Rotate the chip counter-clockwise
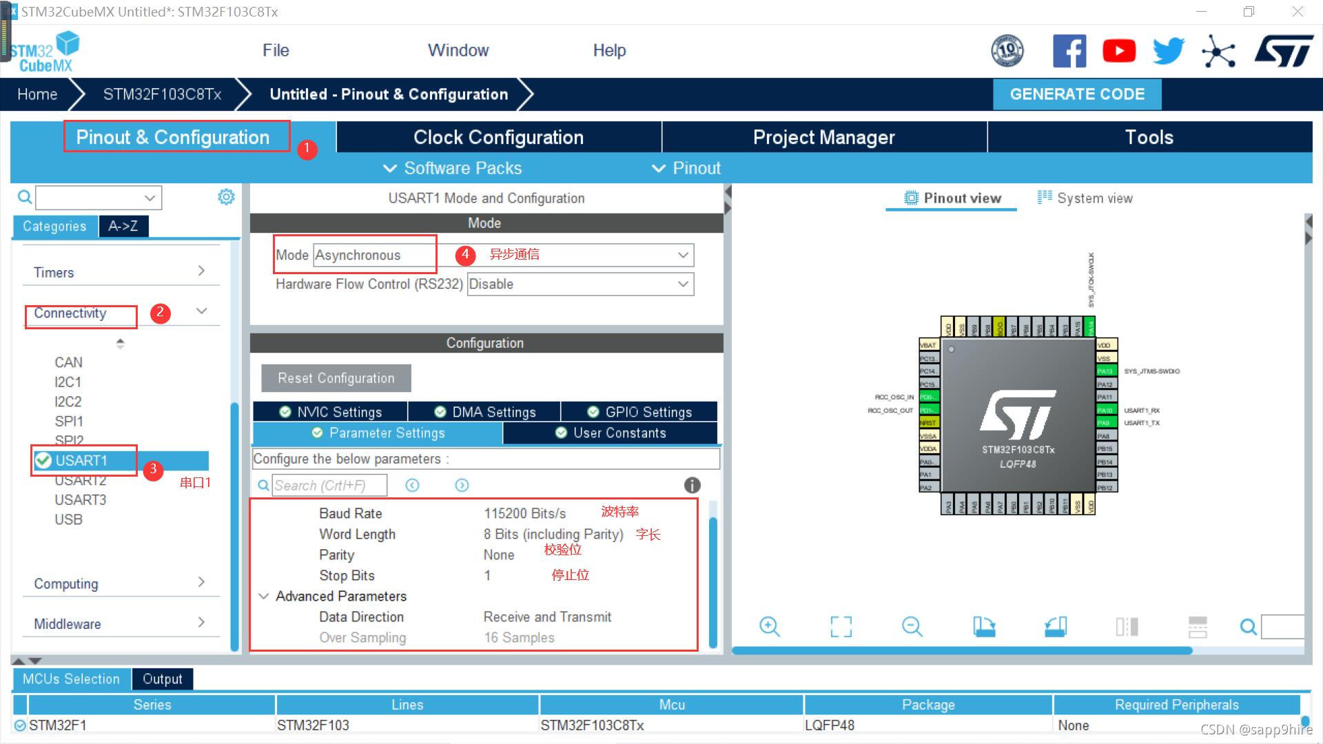 [x=1056, y=626]
